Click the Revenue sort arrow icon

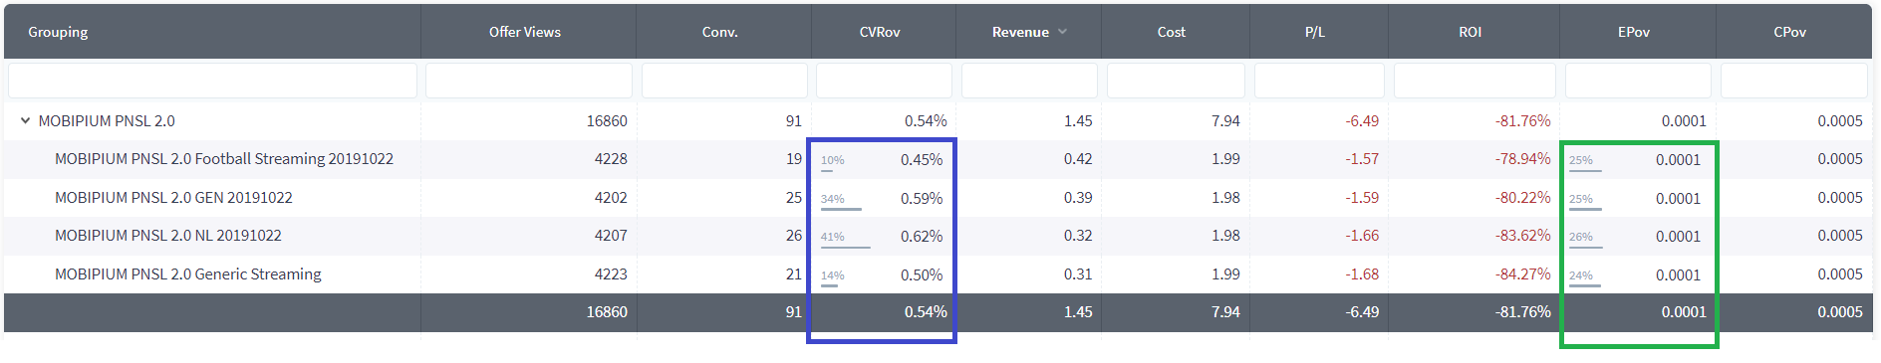coord(1062,32)
